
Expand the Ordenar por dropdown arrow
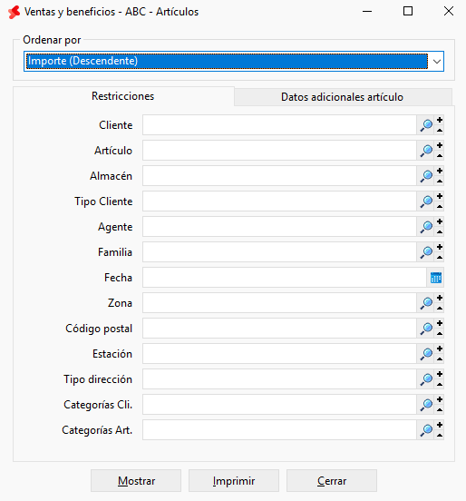437,61
